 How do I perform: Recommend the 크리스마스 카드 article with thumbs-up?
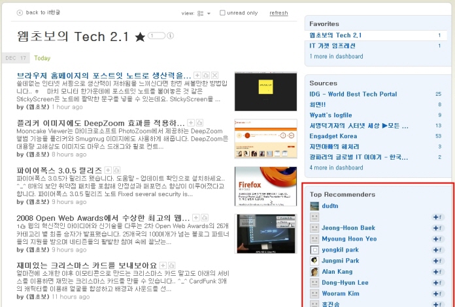[x=172, y=265]
